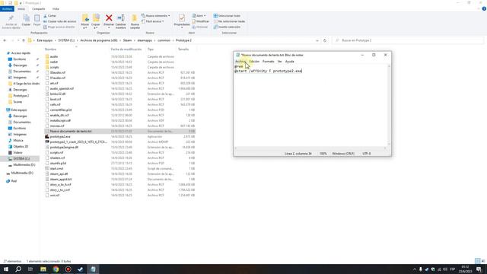Select prototype2.exe file
The width and height of the screenshot is (487, 274).
pos(60,137)
